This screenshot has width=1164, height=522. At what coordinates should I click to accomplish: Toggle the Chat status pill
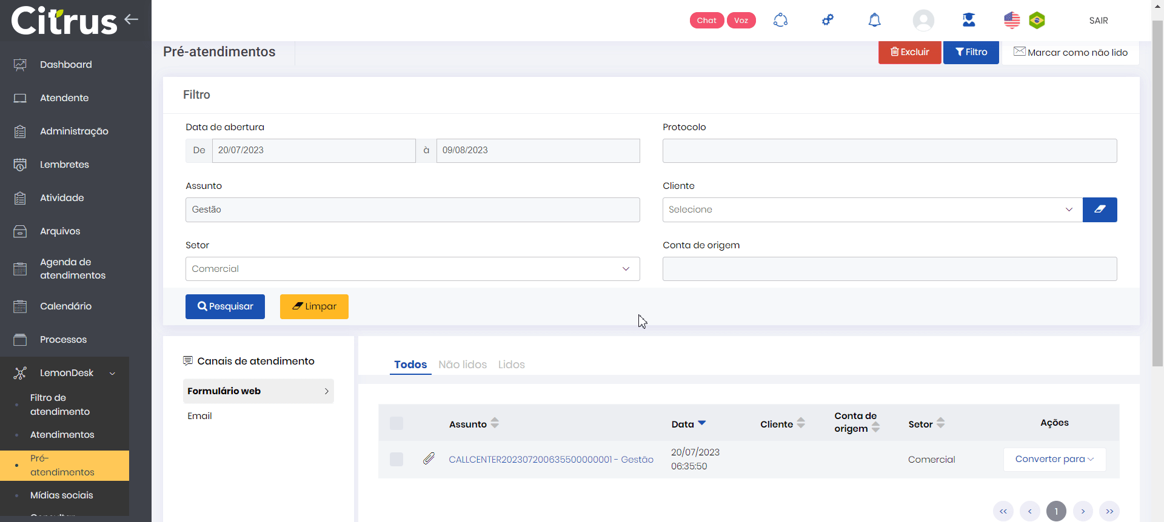point(706,21)
